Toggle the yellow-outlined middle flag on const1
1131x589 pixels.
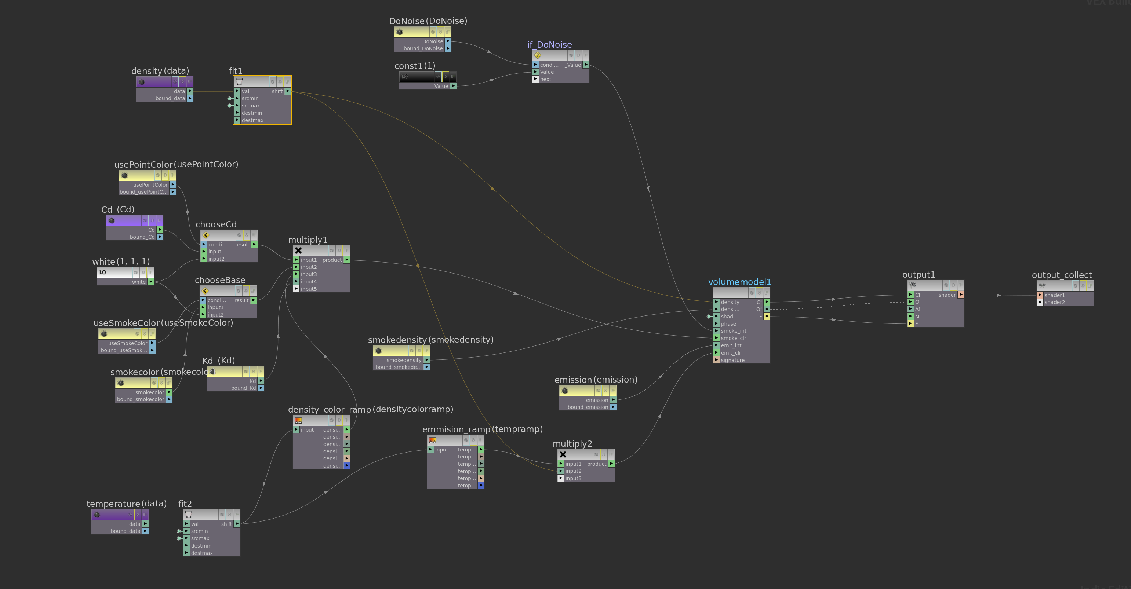pos(446,76)
